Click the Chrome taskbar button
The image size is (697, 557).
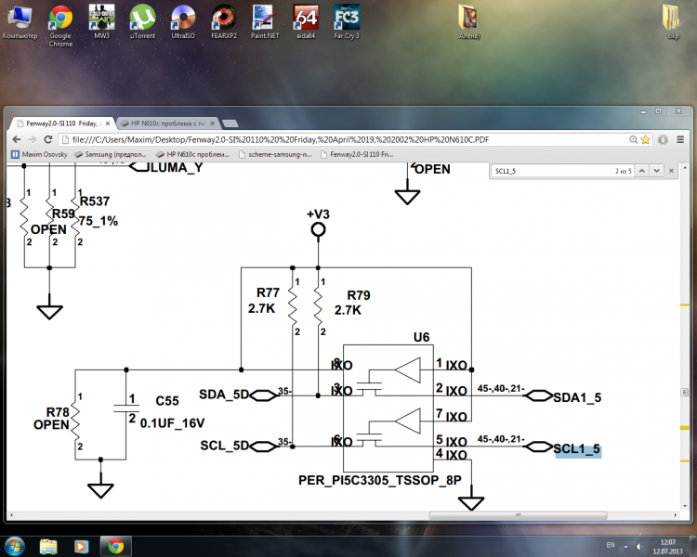pos(116,547)
